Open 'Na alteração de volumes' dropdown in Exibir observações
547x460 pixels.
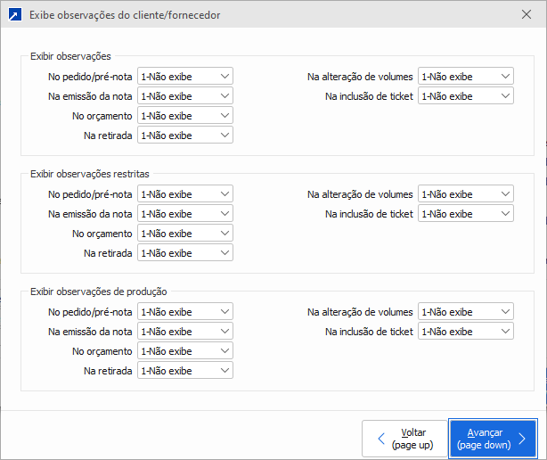[466, 77]
